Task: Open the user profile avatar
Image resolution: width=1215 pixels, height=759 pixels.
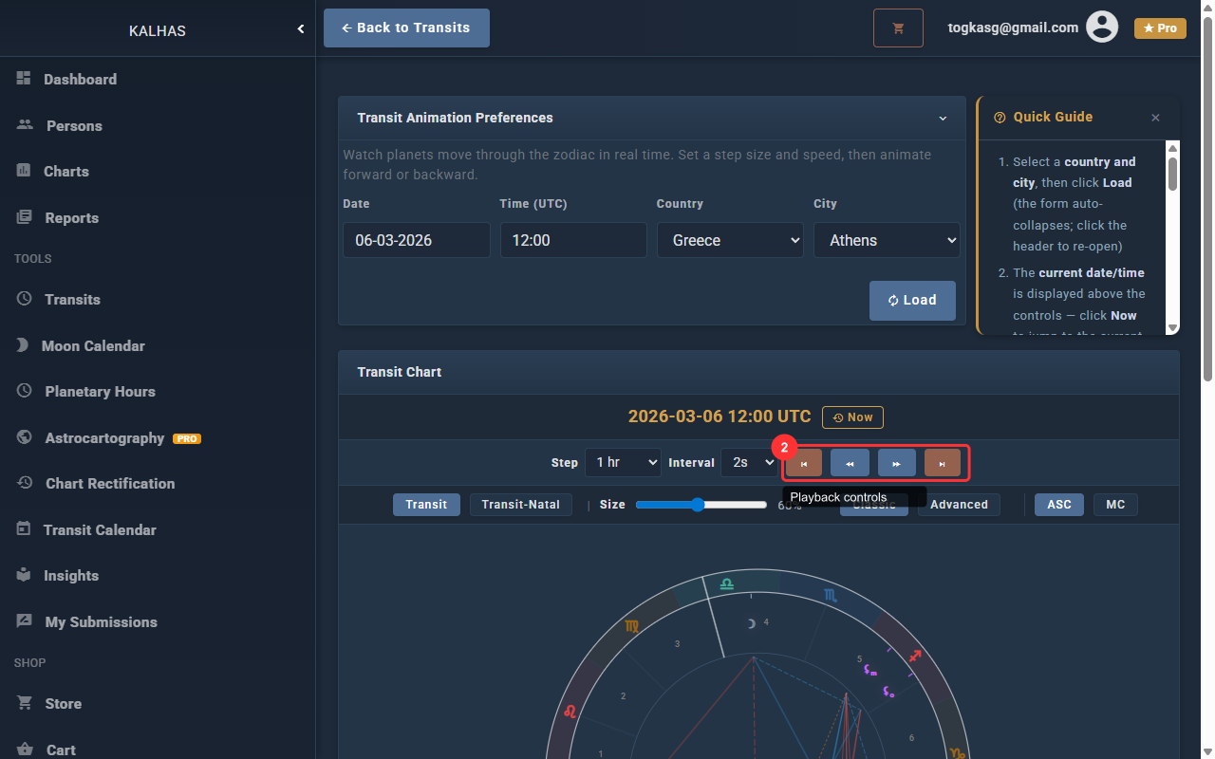Action: click(1101, 28)
